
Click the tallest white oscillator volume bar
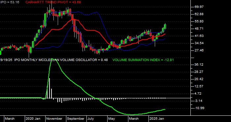click(49, 88)
